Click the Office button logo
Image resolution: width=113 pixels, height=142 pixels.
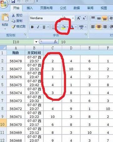[4, 4]
